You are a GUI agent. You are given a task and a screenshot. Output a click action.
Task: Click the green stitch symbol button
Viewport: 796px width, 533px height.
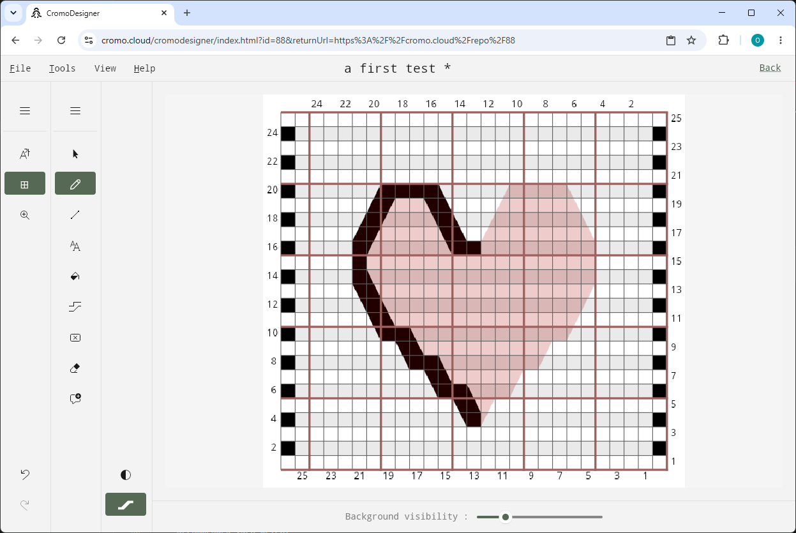(x=126, y=504)
